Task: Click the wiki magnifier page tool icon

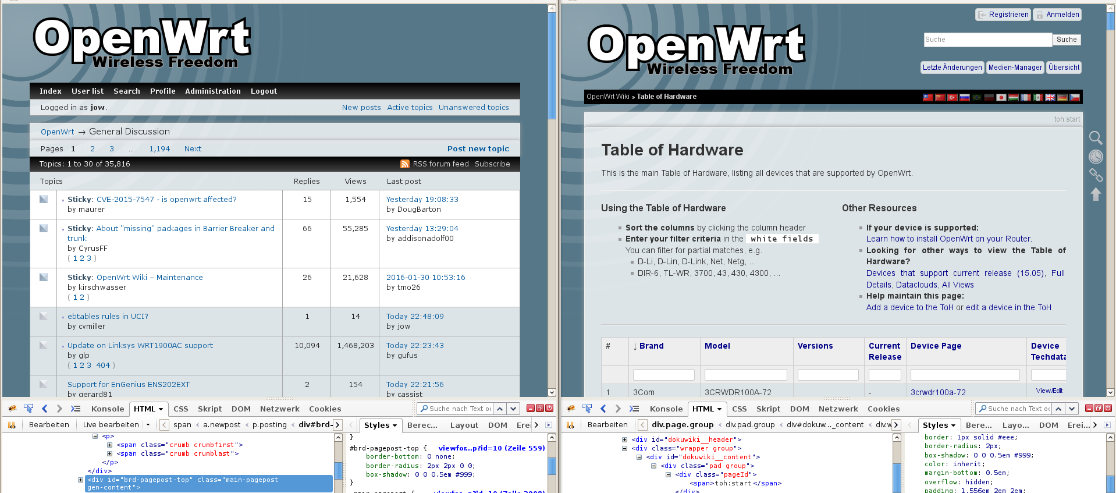Action: 1096,138
